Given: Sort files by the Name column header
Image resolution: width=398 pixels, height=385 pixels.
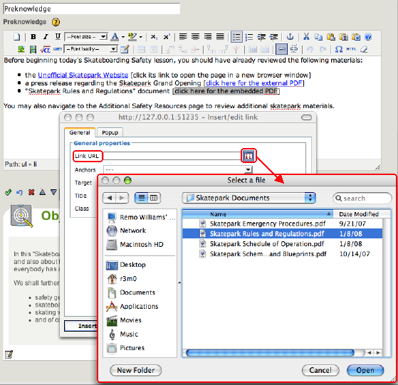Looking at the screenshot, I should (x=258, y=214).
